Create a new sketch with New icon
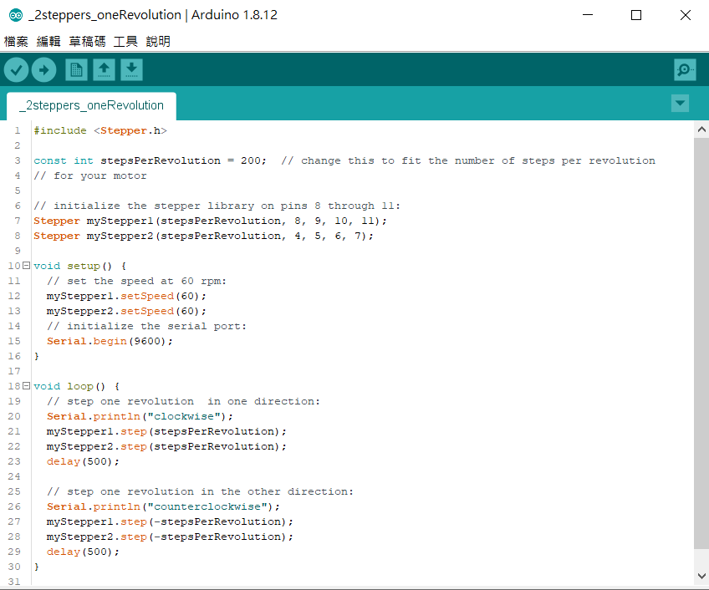Viewport: 709px width, 590px height. pyautogui.click(x=76, y=70)
